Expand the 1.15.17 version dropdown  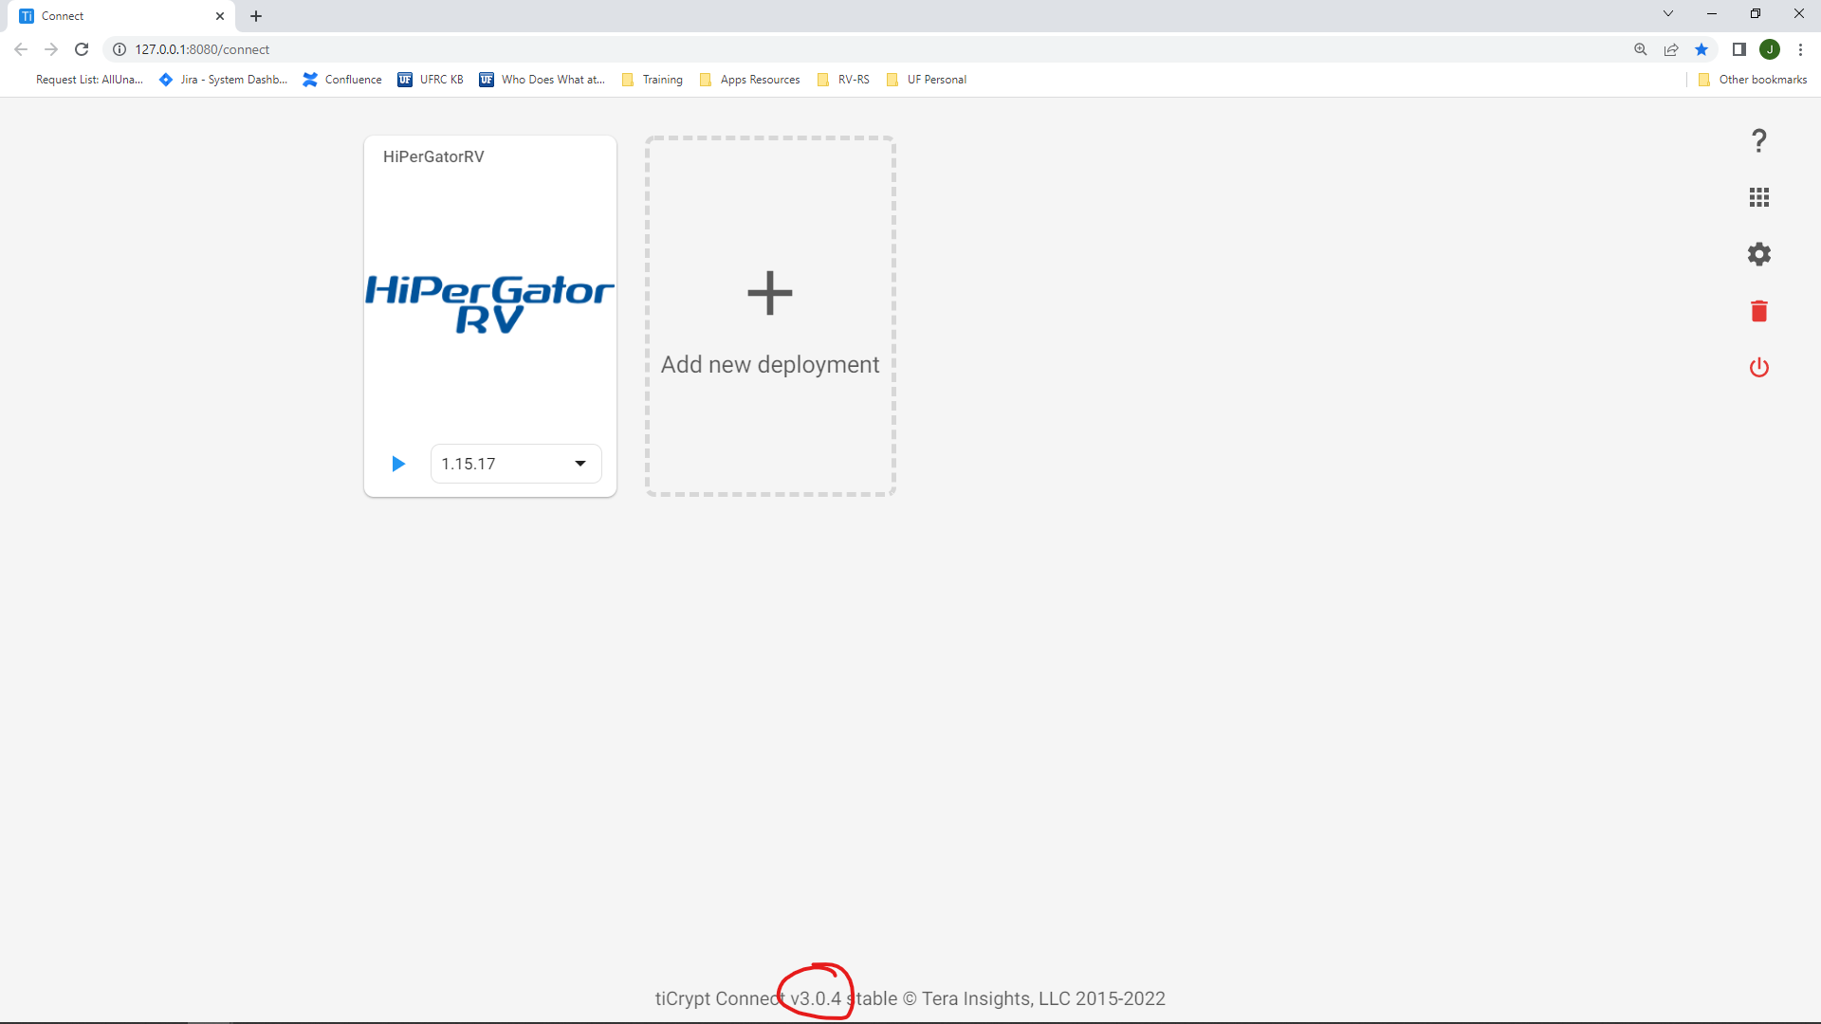point(579,464)
